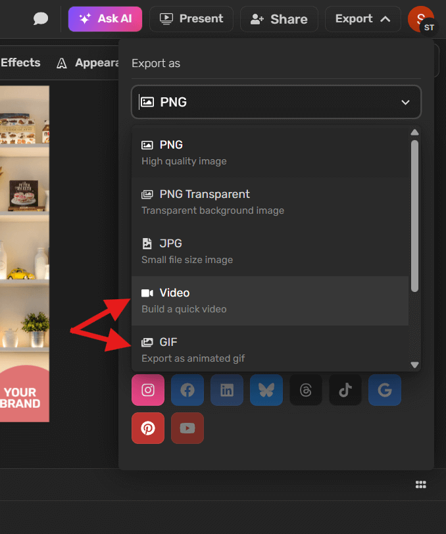Screen dimensions: 446x534
Task: Open the grid view icon
Action: [x=421, y=484]
